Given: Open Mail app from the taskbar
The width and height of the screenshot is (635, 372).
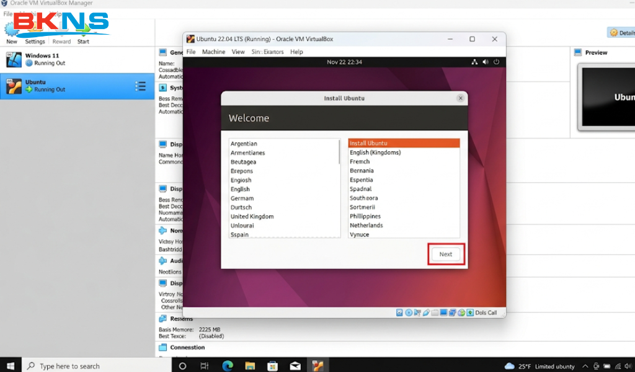Looking at the screenshot, I should tap(295, 366).
